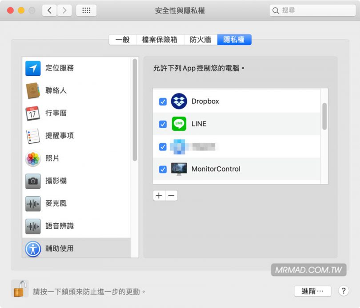360x308 pixels.
Task: Select the 定位服務 location arrow icon
Action: pos(33,68)
